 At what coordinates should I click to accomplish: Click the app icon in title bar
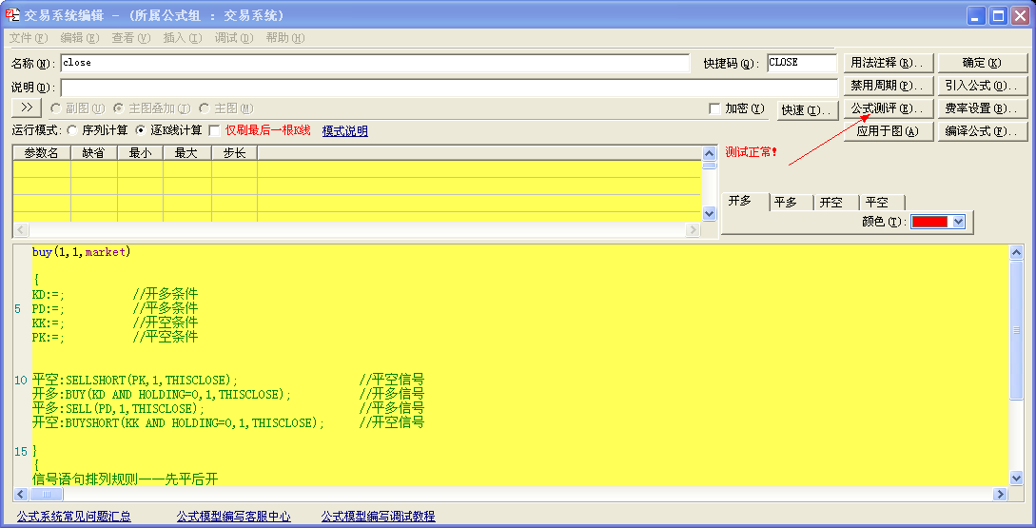pyautogui.click(x=13, y=15)
